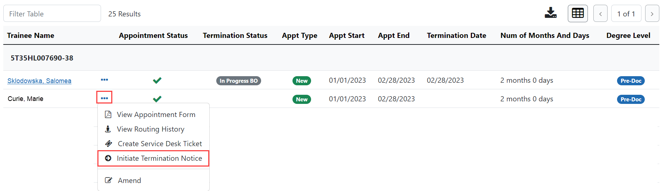Screen dimensions: 663x191
Task: Click the New badge in Curie row
Action: (302, 99)
